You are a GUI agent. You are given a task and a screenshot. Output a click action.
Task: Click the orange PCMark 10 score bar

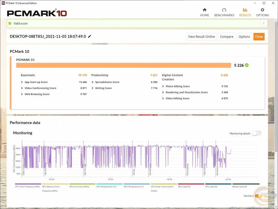[x=124, y=65]
